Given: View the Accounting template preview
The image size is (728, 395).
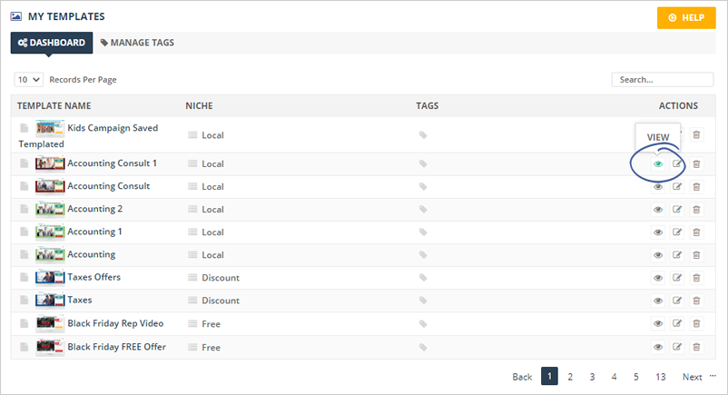Looking at the screenshot, I should tap(658, 255).
